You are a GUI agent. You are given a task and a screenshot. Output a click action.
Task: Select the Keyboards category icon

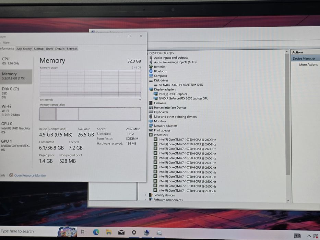click(x=151, y=112)
